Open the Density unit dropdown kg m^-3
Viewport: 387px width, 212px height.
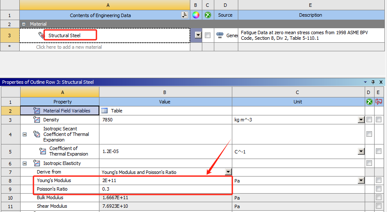point(361,120)
